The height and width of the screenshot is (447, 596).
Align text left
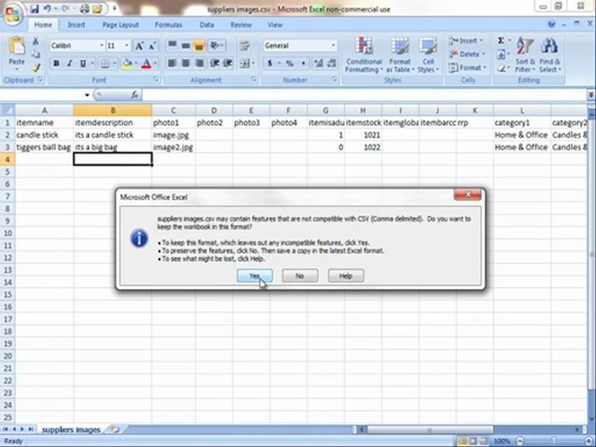(x=172, y=63)
